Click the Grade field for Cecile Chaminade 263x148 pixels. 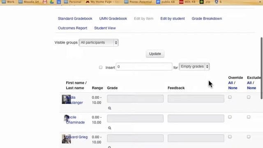pyautogui.click(x=135, y=118)
